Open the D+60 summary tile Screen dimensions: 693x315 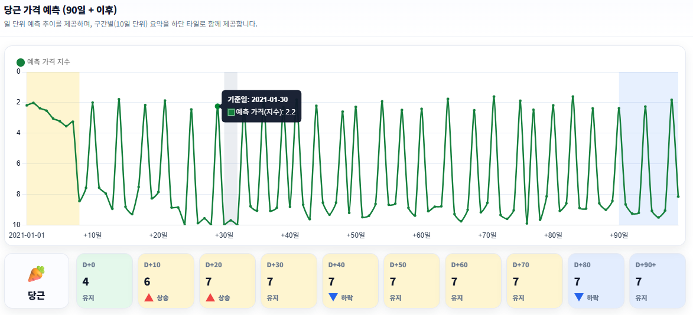click(x=473, y=281)
